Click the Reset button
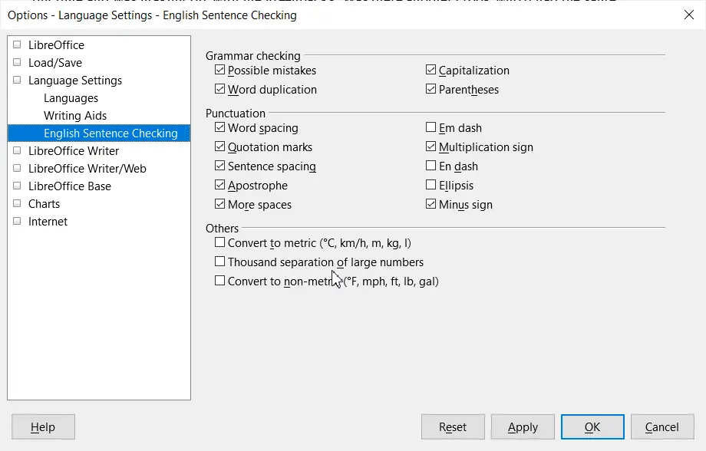The width and height of the screenshot is (706, 451). click(453, 427)
